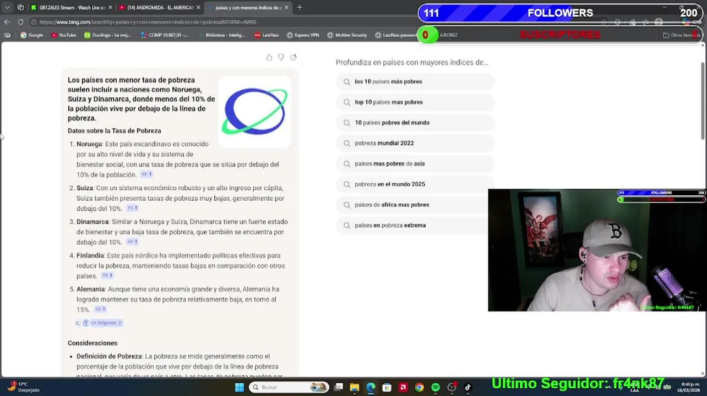Open the workspaces icon beside the tabs
707x396 pixels.
point(20,7)
